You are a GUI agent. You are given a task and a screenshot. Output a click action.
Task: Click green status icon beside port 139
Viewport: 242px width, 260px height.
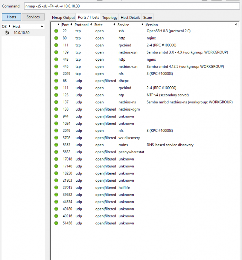56,52
